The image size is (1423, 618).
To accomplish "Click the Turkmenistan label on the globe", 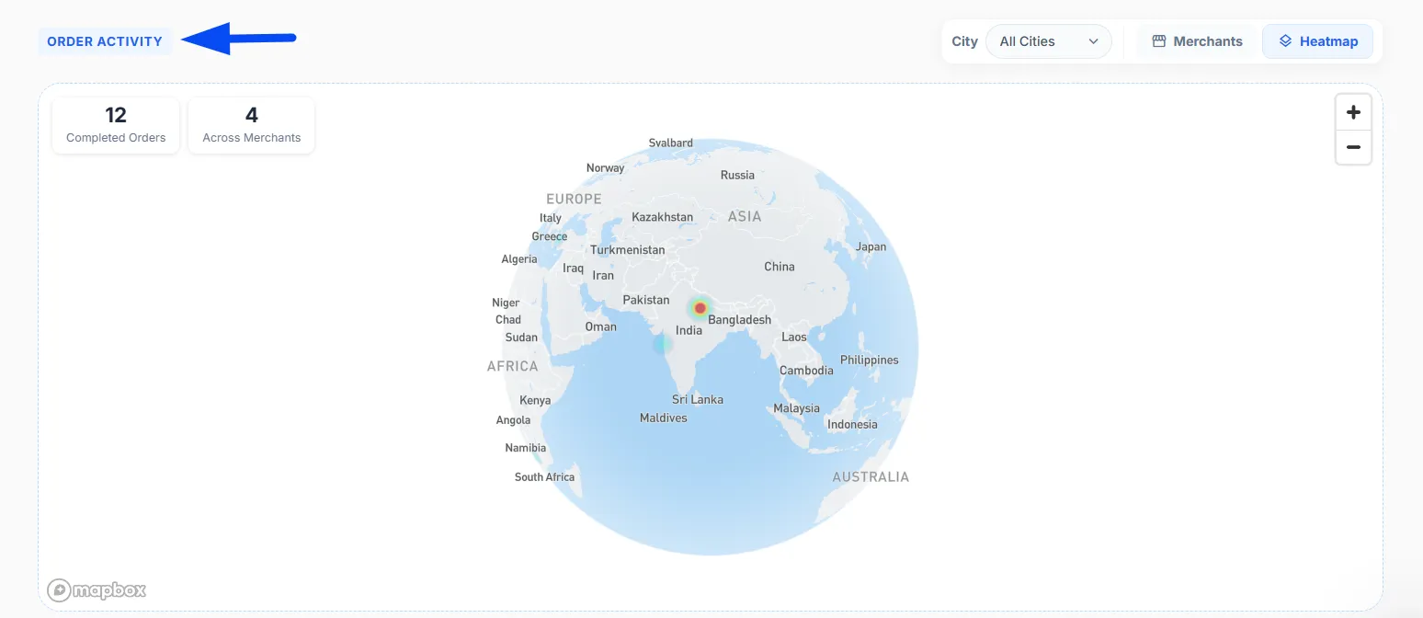I will pyautogui.click(x=628, y=250).
